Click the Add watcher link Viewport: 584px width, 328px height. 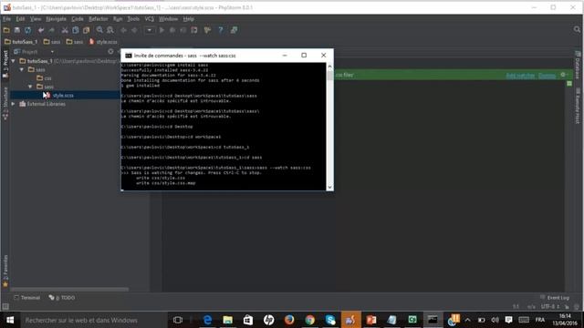coord(520,76)
